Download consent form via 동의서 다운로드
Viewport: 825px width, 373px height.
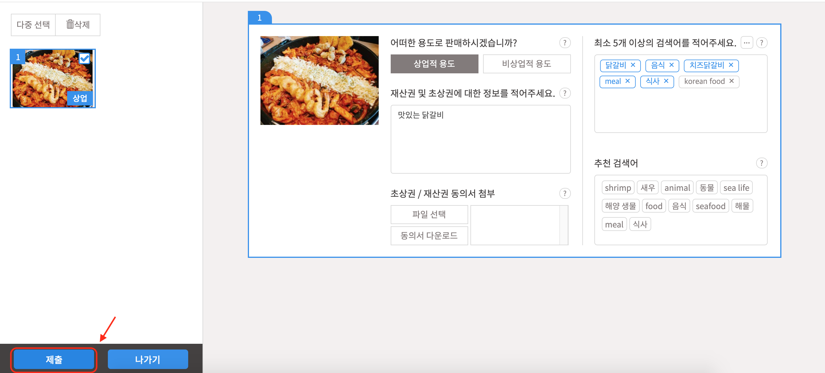tap(429, 236)
